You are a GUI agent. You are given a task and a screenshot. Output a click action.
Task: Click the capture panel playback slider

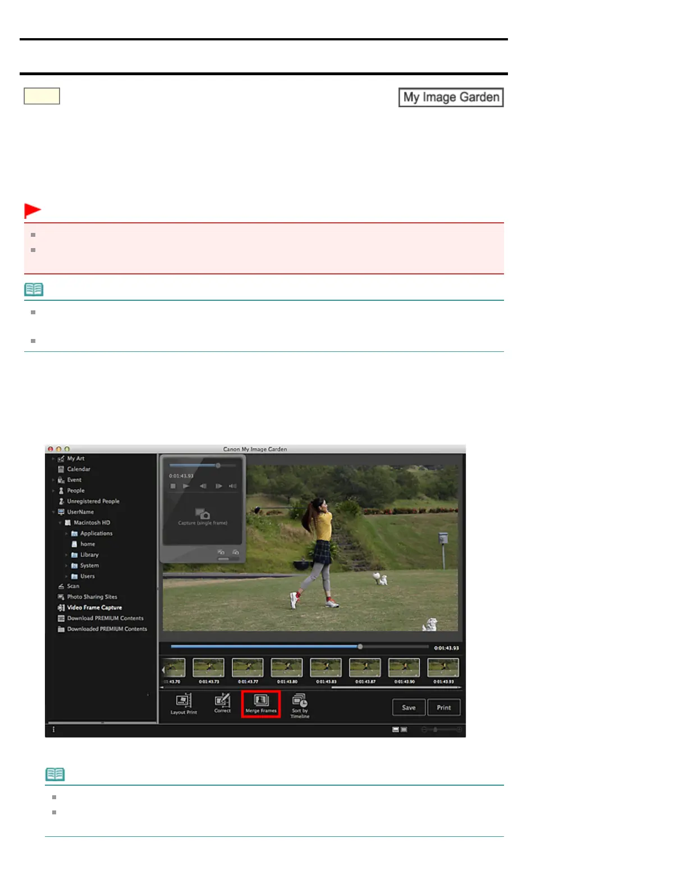[203, 465]
